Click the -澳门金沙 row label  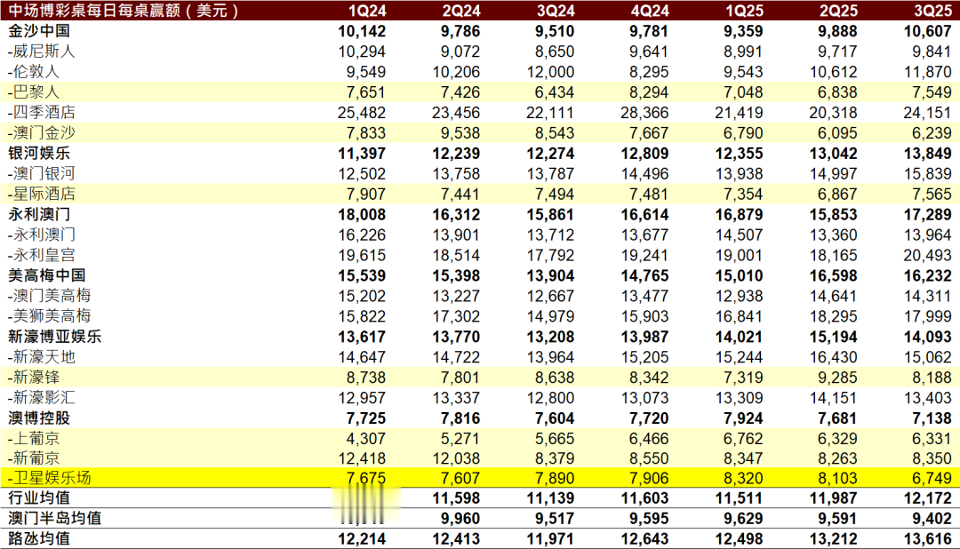[x=41, y=133]
